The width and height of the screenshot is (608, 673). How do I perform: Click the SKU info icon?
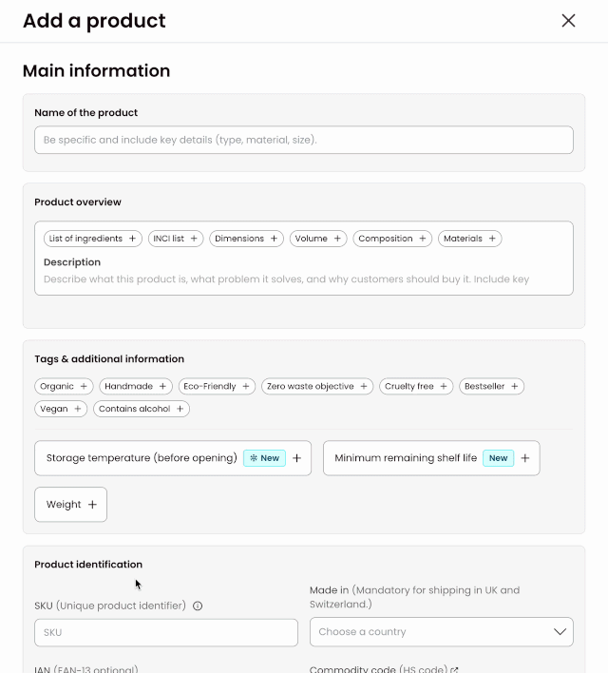pos(198,606)
